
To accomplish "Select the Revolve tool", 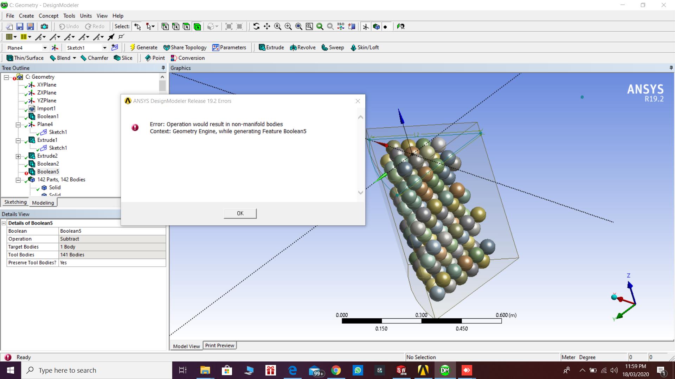I will 302,47.
